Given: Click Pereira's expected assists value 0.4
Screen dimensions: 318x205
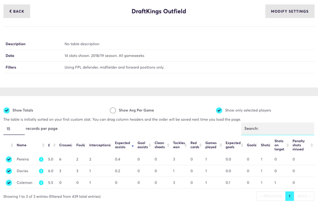Looking at the screenshot, I should [x=118, y=159].
